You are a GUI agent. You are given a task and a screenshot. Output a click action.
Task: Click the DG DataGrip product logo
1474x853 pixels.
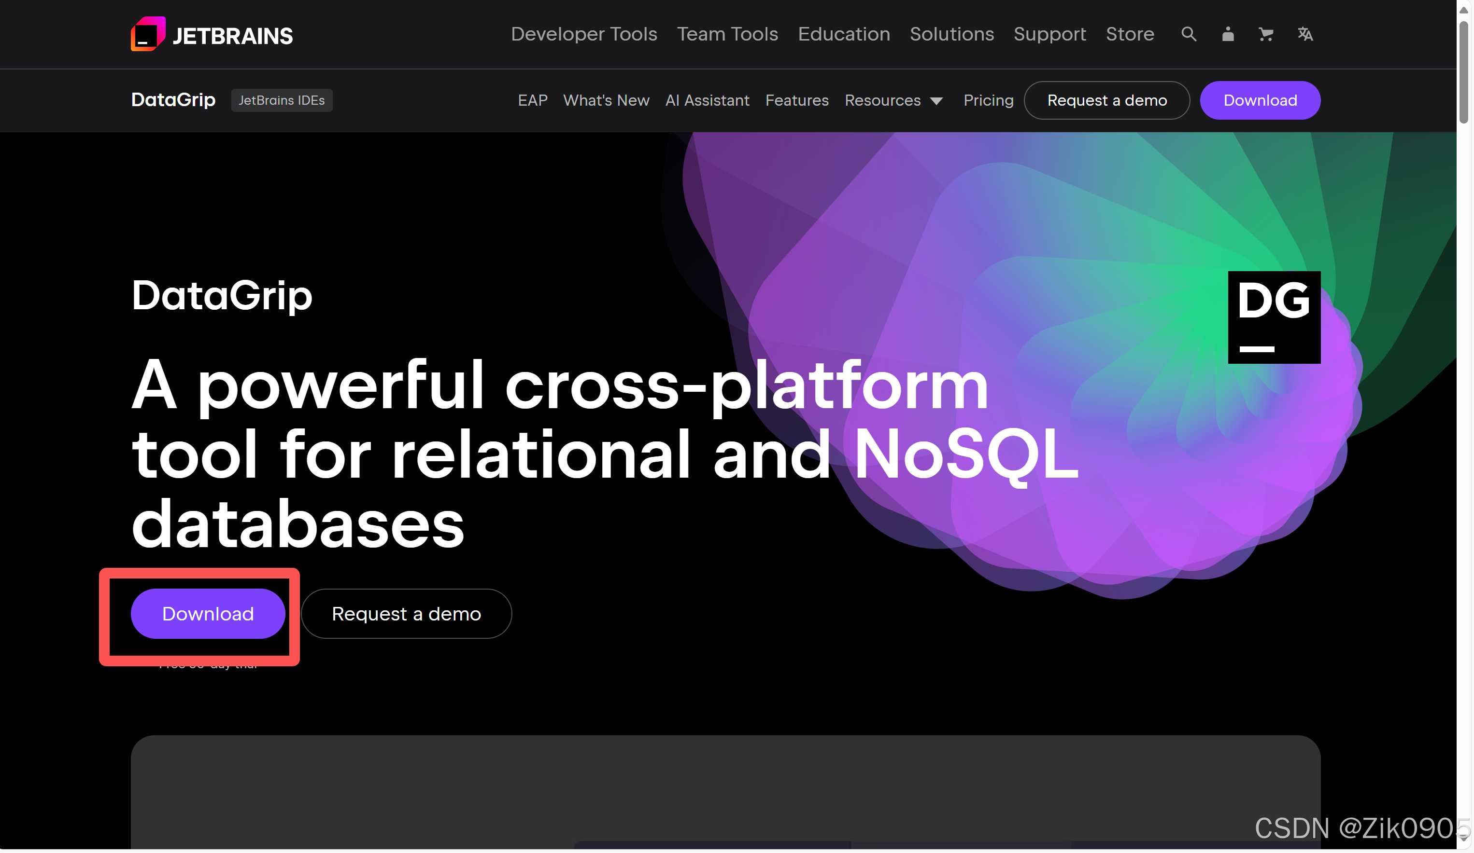(1274, 316)
